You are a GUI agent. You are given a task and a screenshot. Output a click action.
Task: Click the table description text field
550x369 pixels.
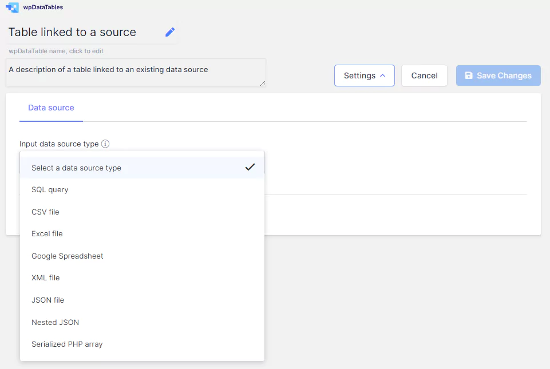click(136, 73)
